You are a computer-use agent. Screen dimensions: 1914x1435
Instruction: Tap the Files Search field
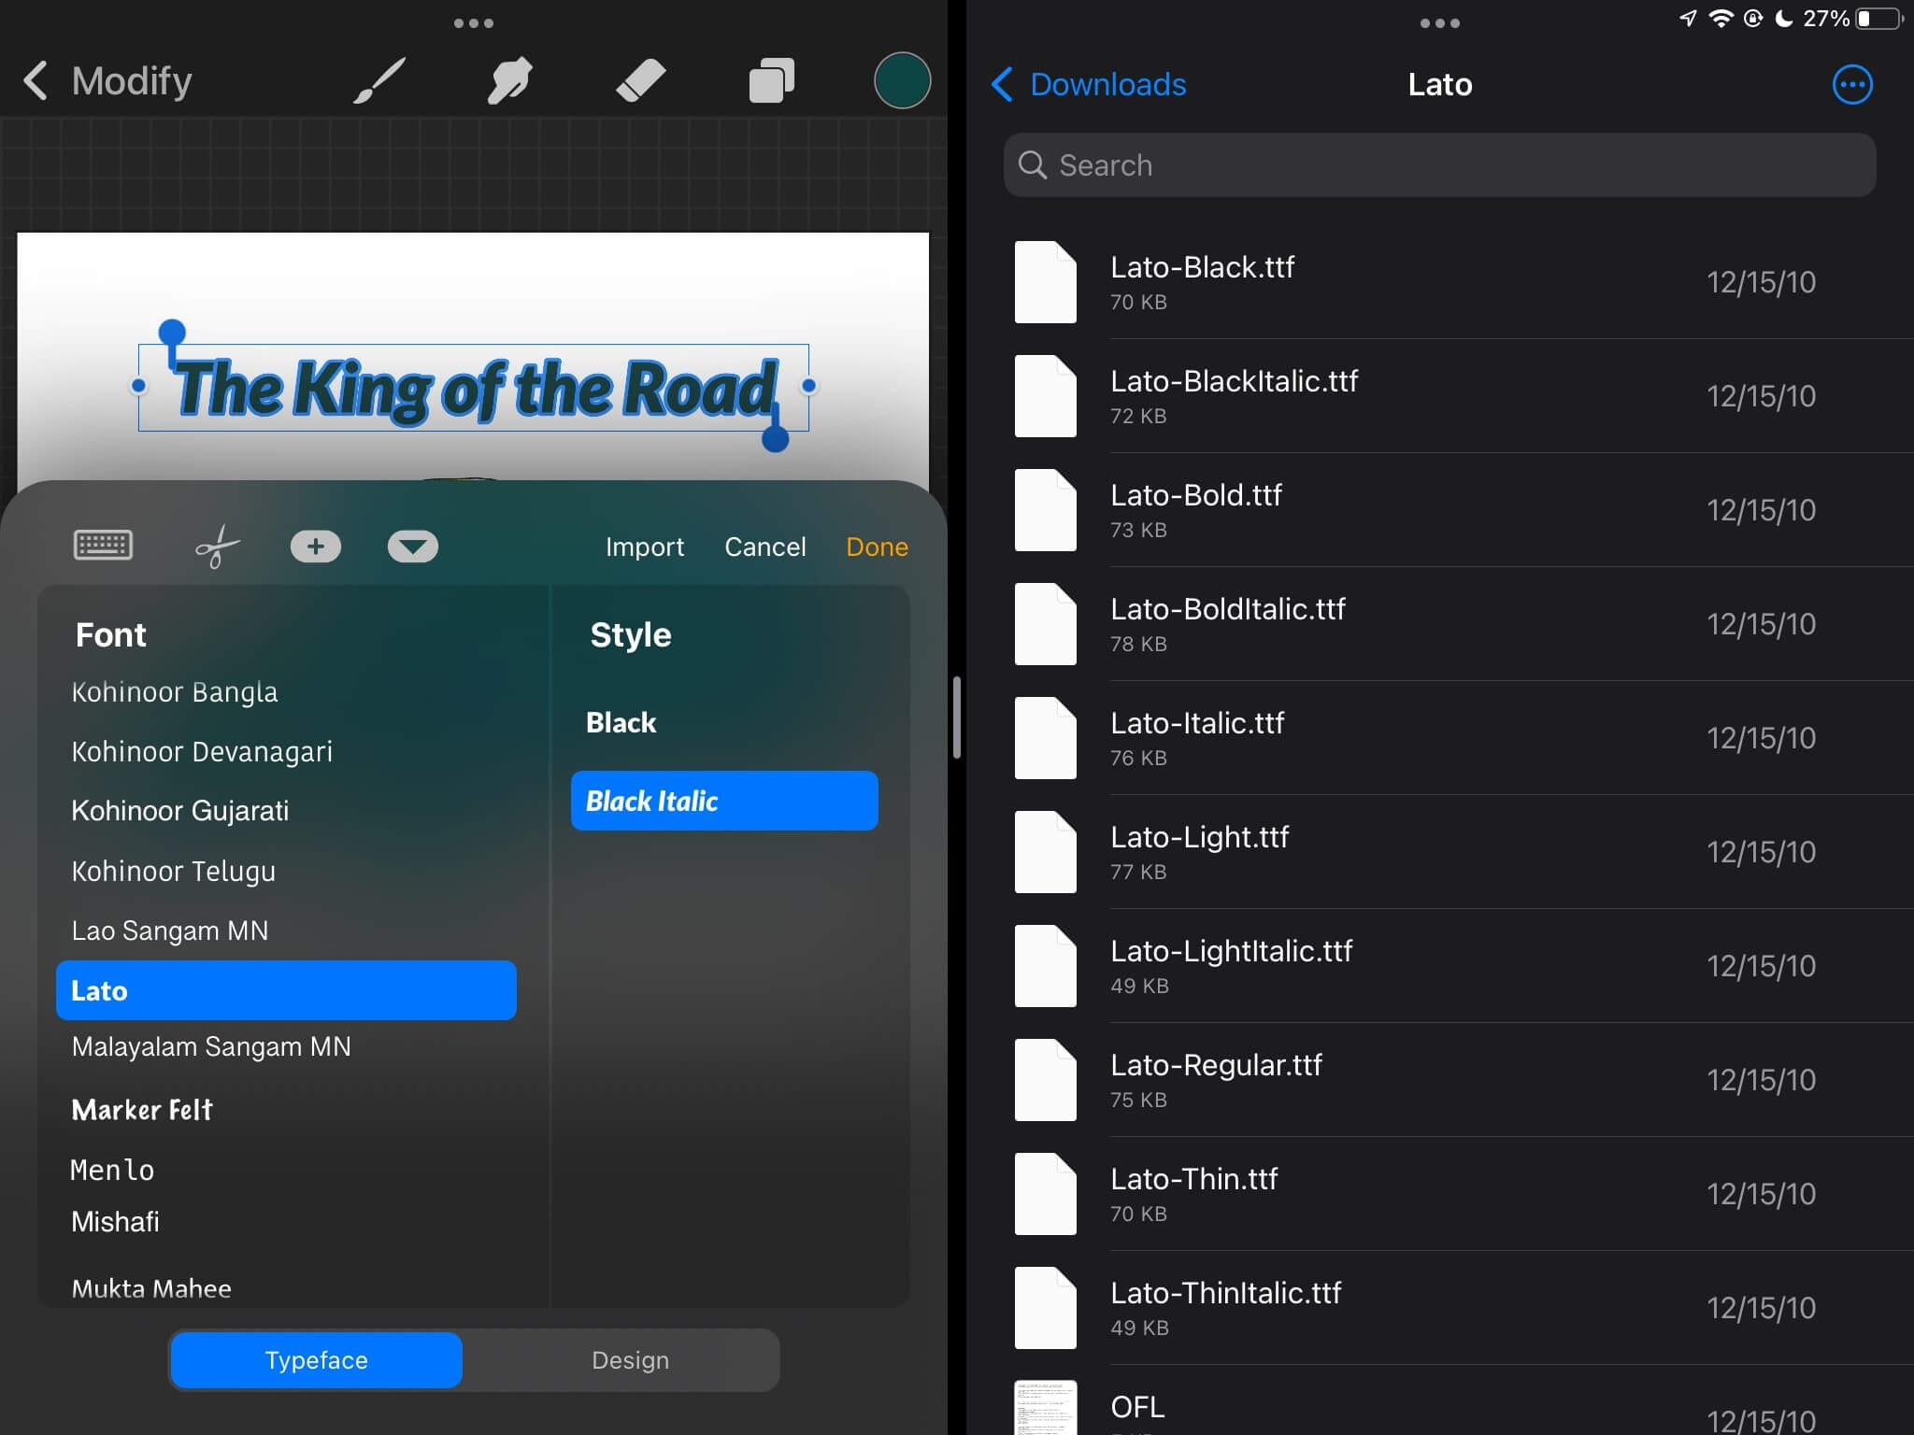pyautogui.click(x=1439, y=165)
